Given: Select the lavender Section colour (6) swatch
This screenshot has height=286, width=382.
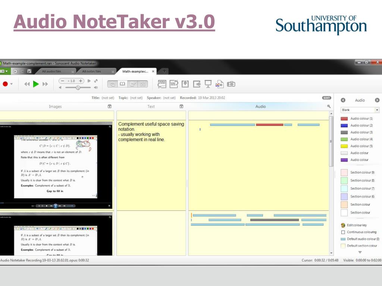Looking at the screenshot, I should (344, 197).
